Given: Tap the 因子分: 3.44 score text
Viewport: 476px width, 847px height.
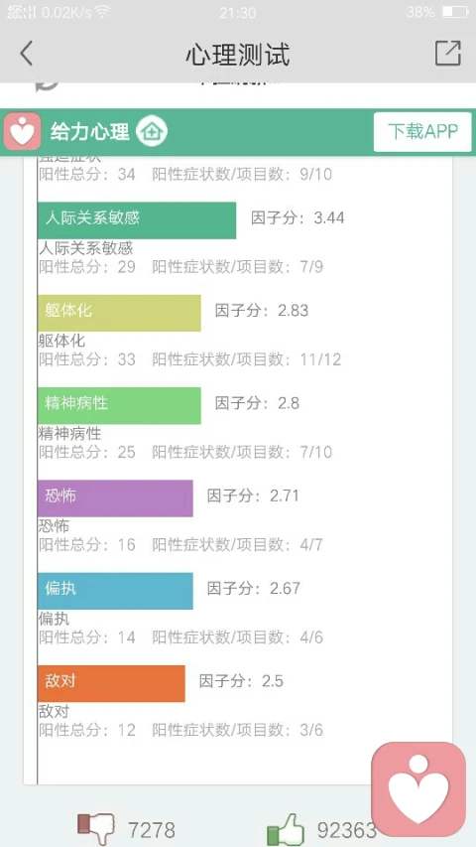Looking at the screenshot, I should coord(297,217).
